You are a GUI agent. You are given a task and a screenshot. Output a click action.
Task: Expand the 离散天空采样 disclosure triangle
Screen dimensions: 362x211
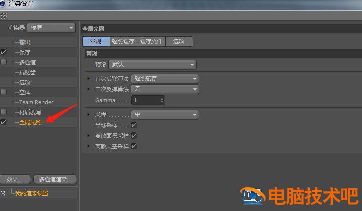(89, 146)
